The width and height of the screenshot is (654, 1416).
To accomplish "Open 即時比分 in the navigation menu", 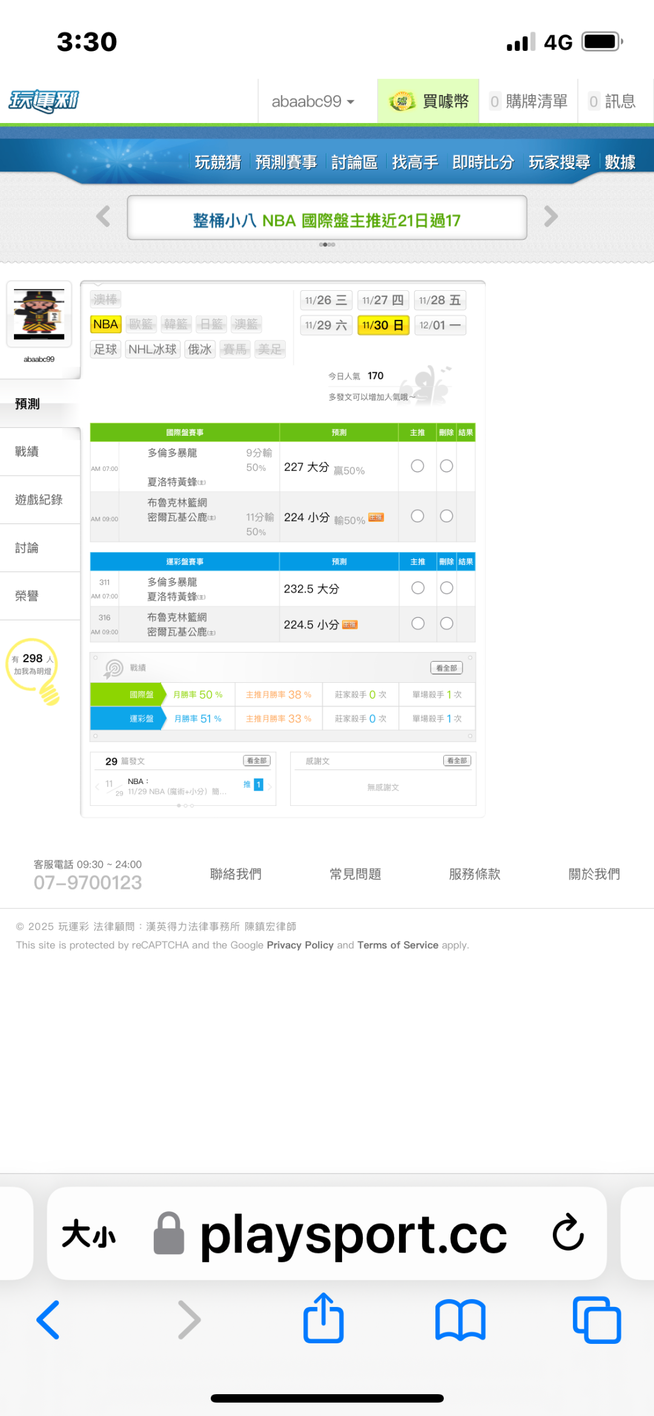I will pos(483,162).
